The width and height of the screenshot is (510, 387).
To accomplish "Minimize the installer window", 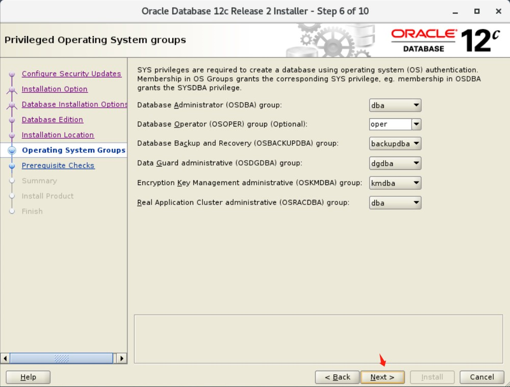I will (x=455, y=12).
